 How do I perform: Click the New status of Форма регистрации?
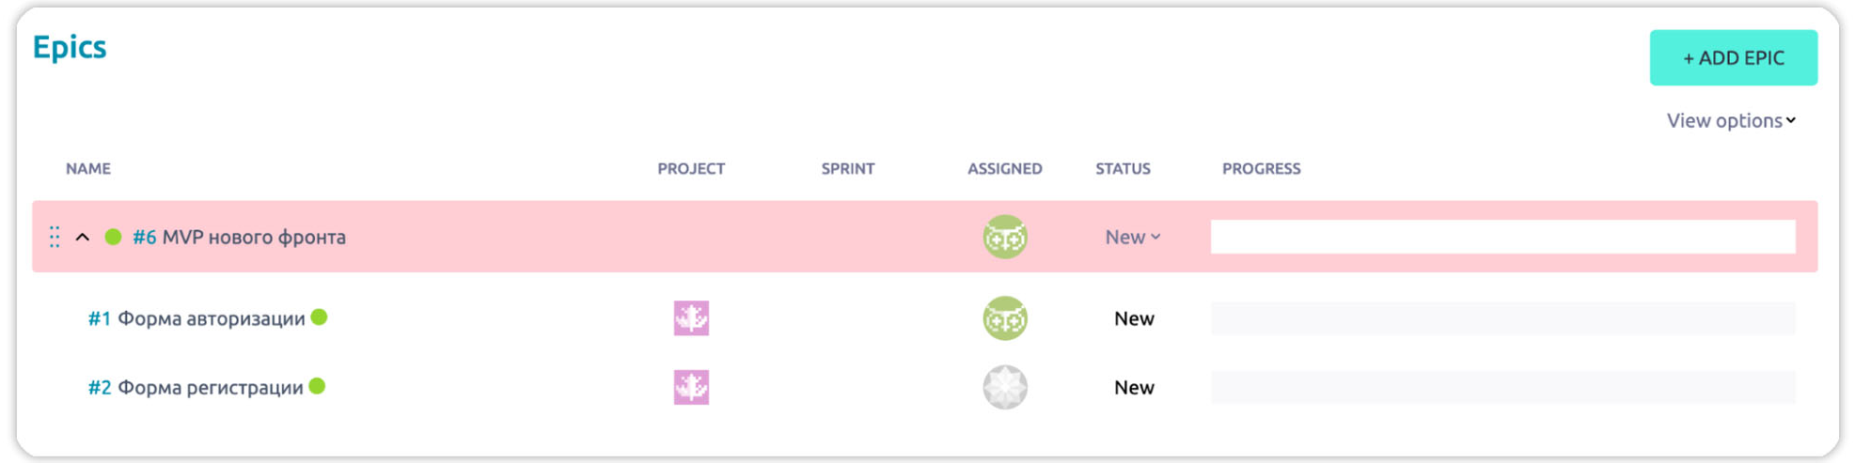[1134, 387]
